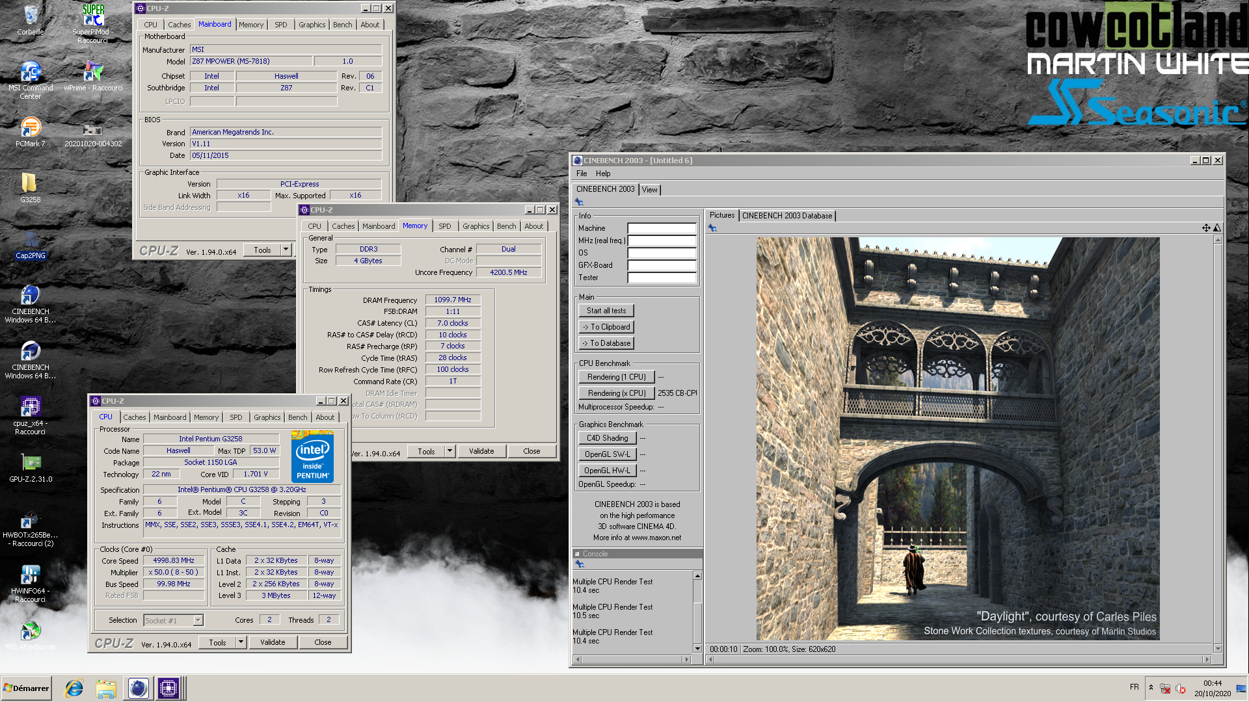Click the move crosshair icon in Pictures panel
Screen dimensions: 1249x702
click(1206, 228)
